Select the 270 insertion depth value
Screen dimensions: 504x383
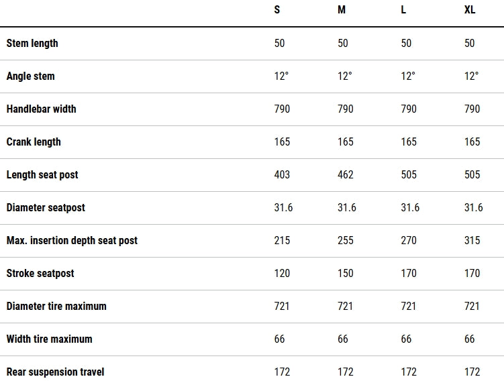pos(409,240)
